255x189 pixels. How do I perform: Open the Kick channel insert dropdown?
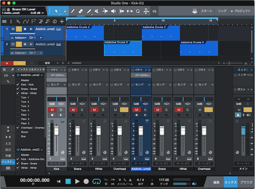pyautogui.click(x=61, y=70)
